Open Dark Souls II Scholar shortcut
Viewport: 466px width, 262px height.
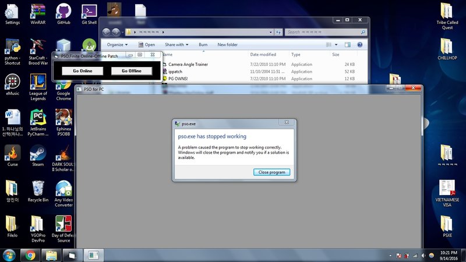(63, 158)
